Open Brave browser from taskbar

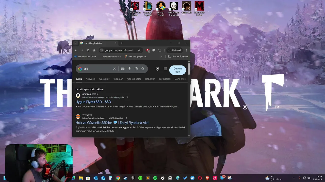(x=207, y=178)
